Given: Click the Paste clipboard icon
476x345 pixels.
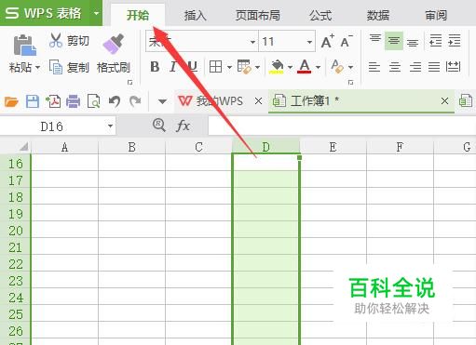Looking at the screenshot, I should (x=25, y=46).
